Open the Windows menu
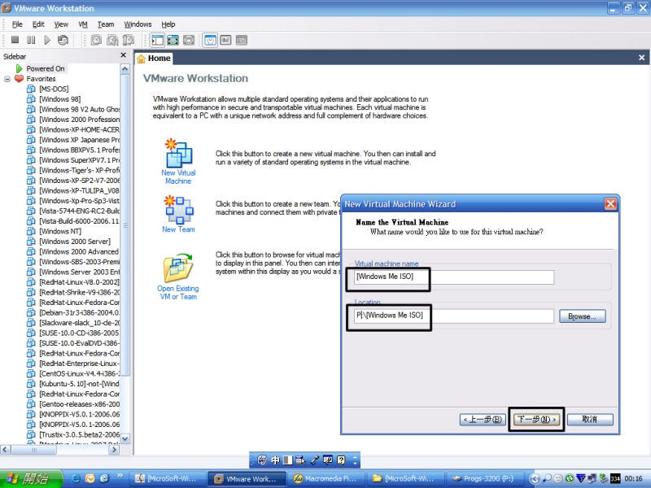 (138, 24)
